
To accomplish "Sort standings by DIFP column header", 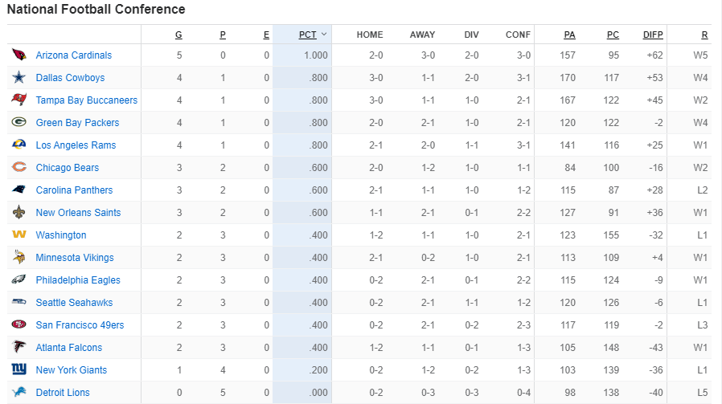I will pos(653,35).
